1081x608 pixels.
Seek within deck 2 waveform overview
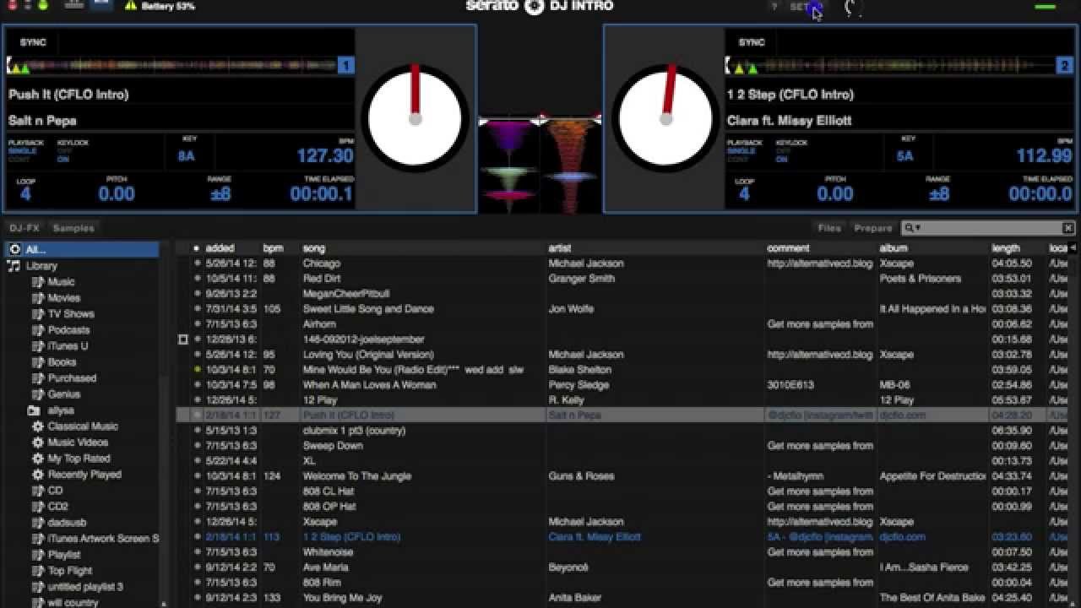click(x=891, y=66)
